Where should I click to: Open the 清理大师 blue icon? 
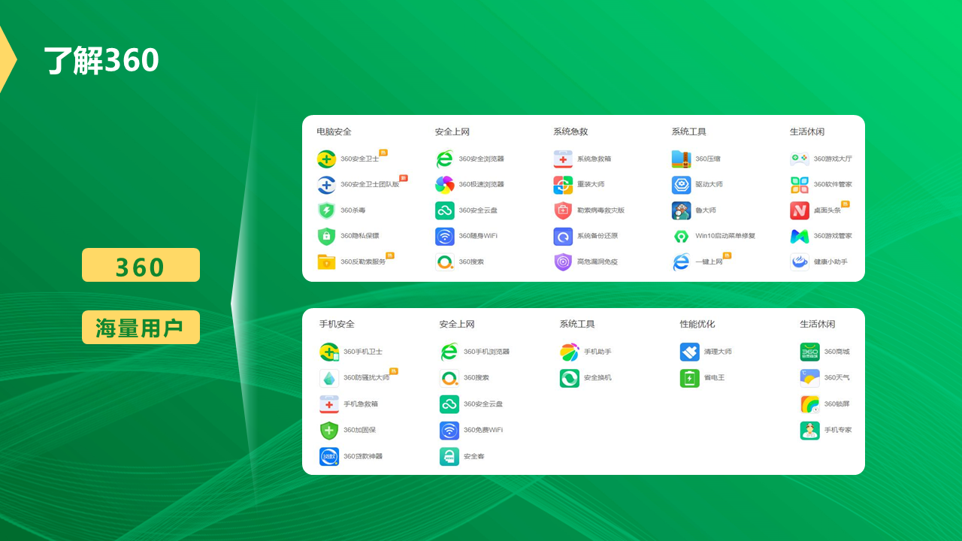(690, 352)
